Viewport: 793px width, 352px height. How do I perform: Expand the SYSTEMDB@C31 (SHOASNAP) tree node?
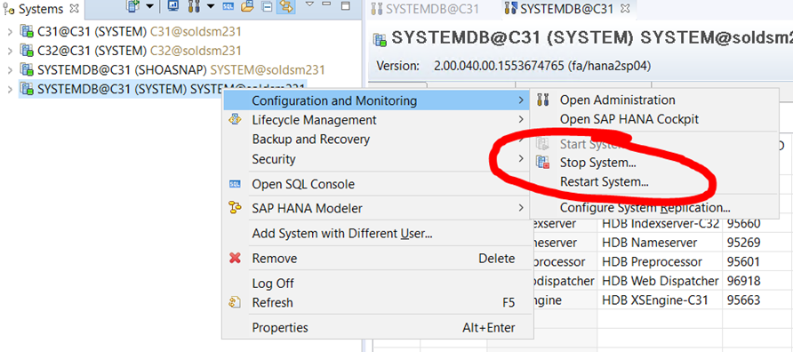coord(10,70)
